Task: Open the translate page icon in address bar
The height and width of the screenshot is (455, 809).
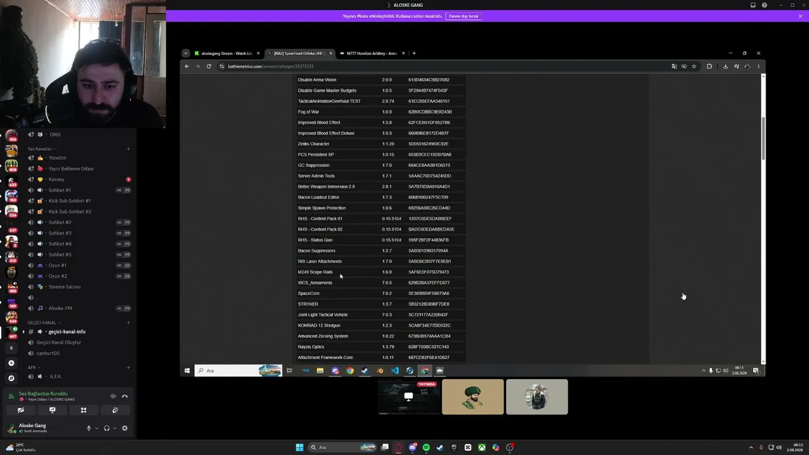Action: tap(674, 66)
